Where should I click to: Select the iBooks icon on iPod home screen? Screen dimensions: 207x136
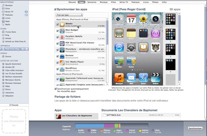point(143,47)
